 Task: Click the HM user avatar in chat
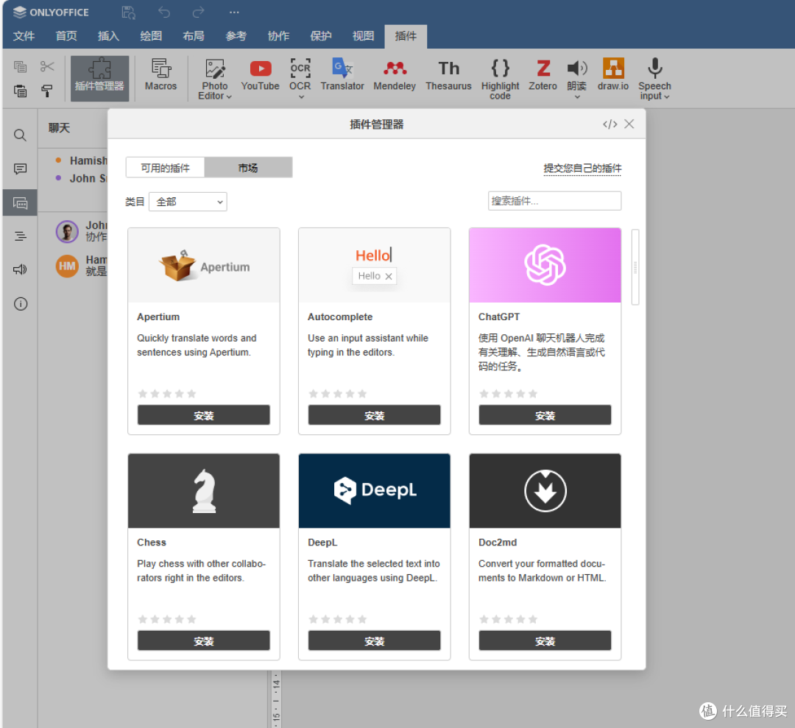click(67, 266)
